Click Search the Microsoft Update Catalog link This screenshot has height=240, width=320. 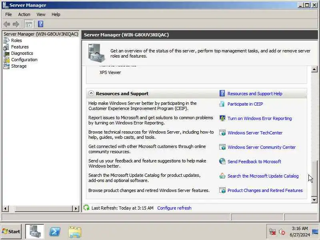pyautogui.click(x=263, y=176)
